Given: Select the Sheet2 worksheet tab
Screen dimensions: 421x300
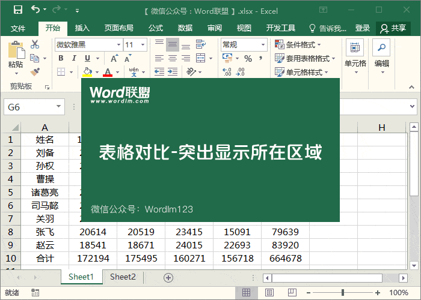Looking at the screenshot, I should point(123,277).
